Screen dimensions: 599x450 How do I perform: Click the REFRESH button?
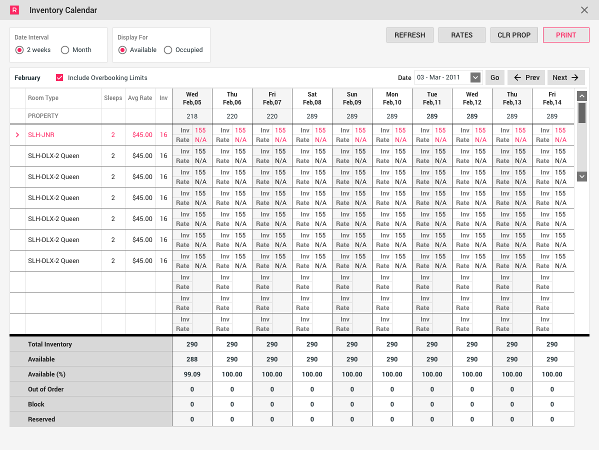point(409,35)
